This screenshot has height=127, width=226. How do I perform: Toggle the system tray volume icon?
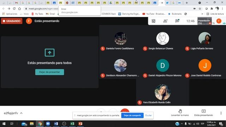198,124
